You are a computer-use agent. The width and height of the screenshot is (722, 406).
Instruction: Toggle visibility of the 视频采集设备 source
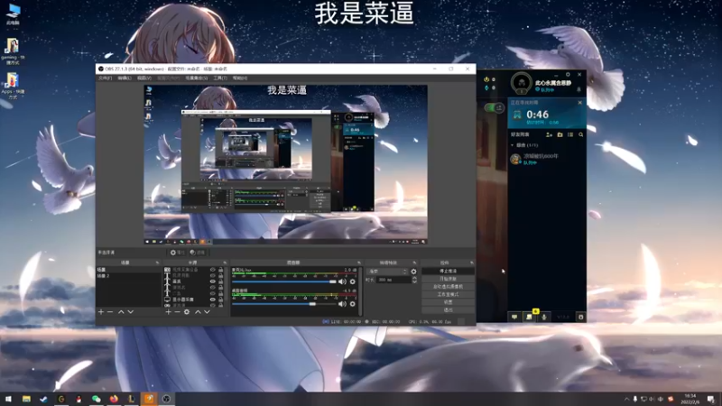[213, 270]
